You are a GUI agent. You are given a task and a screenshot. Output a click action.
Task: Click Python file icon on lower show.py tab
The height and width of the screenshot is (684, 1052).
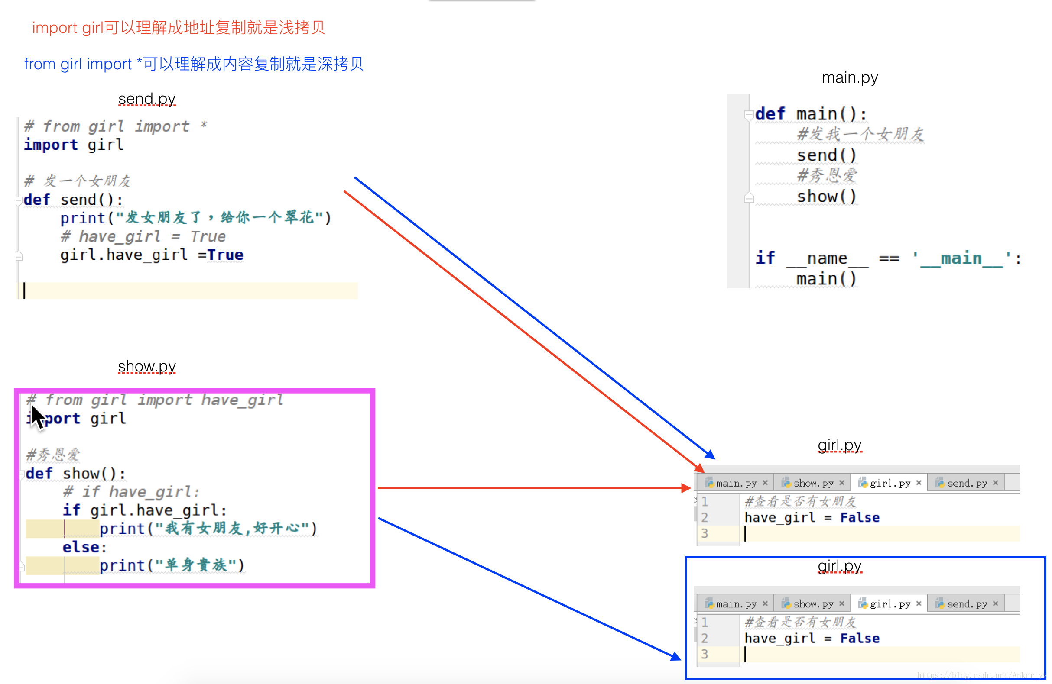click(786, 603)
